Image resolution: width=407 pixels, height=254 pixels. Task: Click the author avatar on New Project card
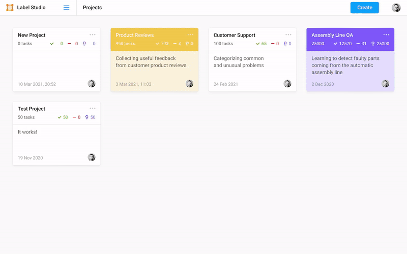tap(92, 83)
